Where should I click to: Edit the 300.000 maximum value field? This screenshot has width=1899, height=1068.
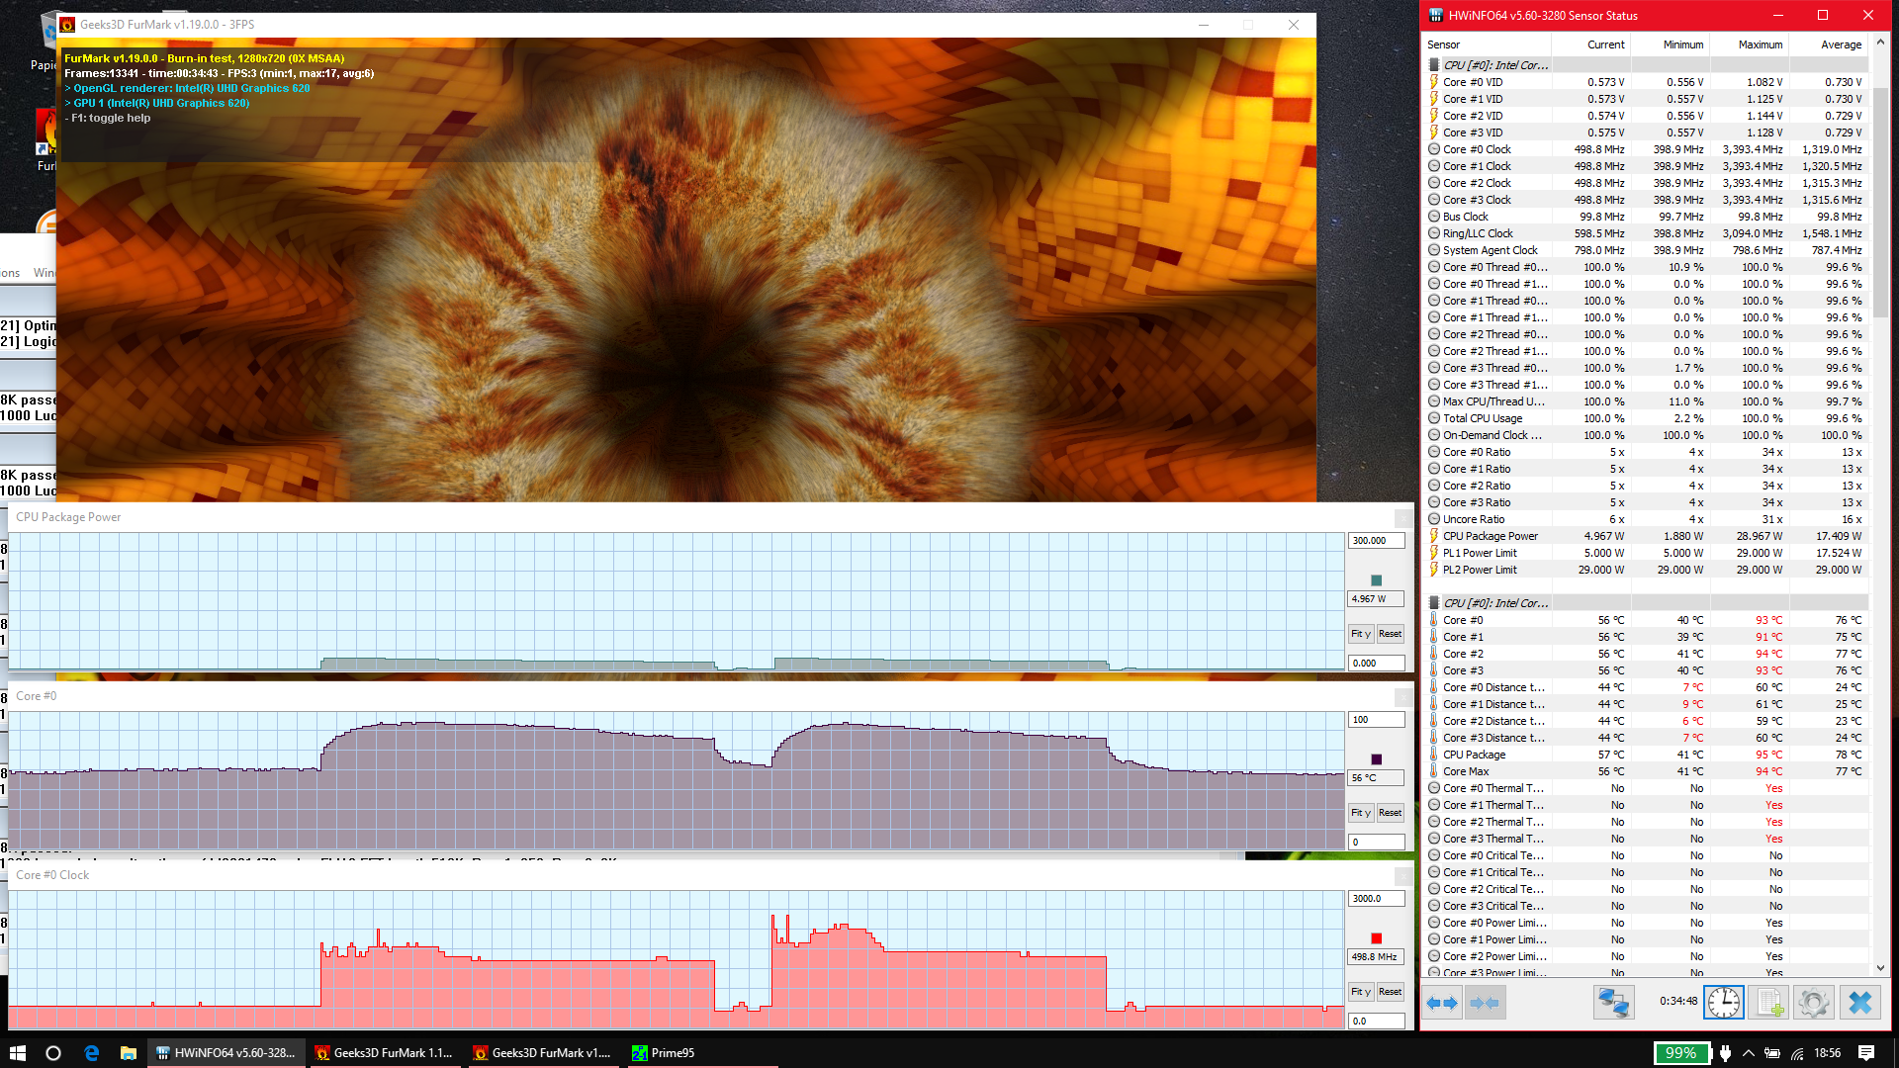pos(1375,541)
